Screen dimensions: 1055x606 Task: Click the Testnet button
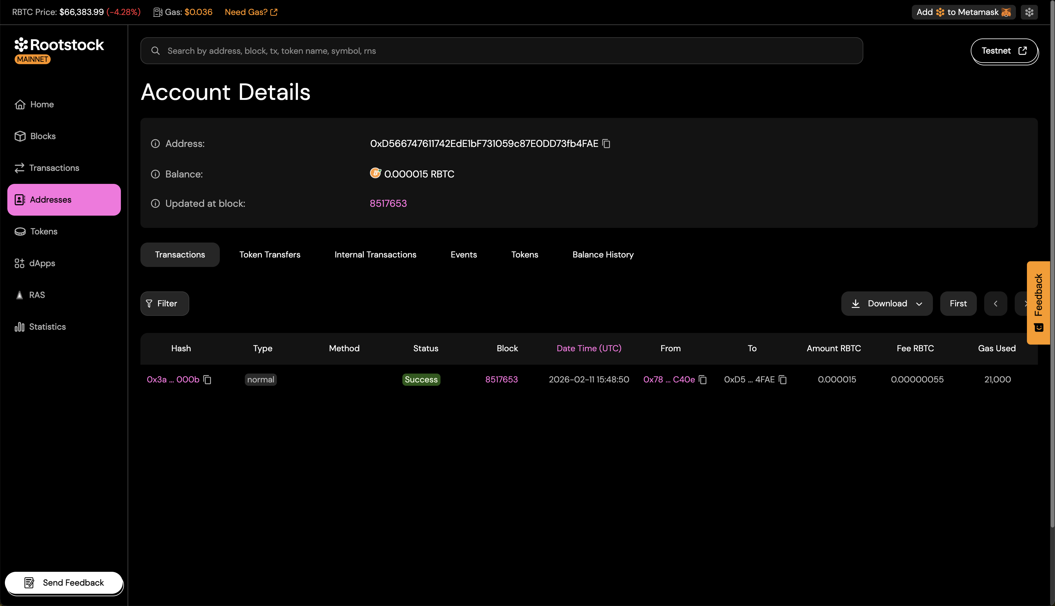point(1004,51)
